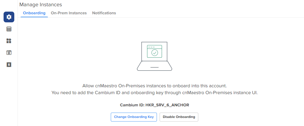Click the "You need to add" instruction line

point(154,93)
